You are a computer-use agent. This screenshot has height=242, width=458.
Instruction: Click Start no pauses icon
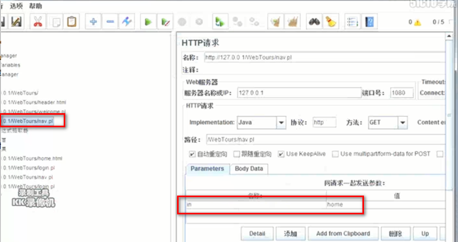click(166, 22)
